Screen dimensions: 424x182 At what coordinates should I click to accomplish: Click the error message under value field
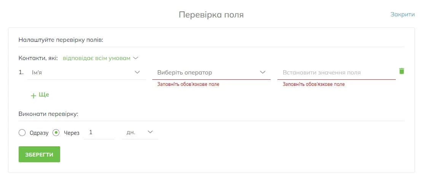(x=314, y=84)
